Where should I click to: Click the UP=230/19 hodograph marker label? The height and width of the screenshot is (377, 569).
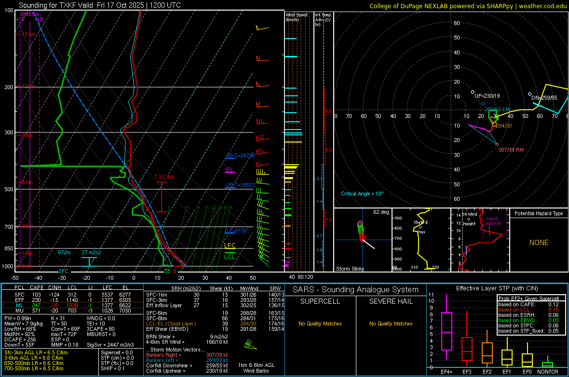487,96
